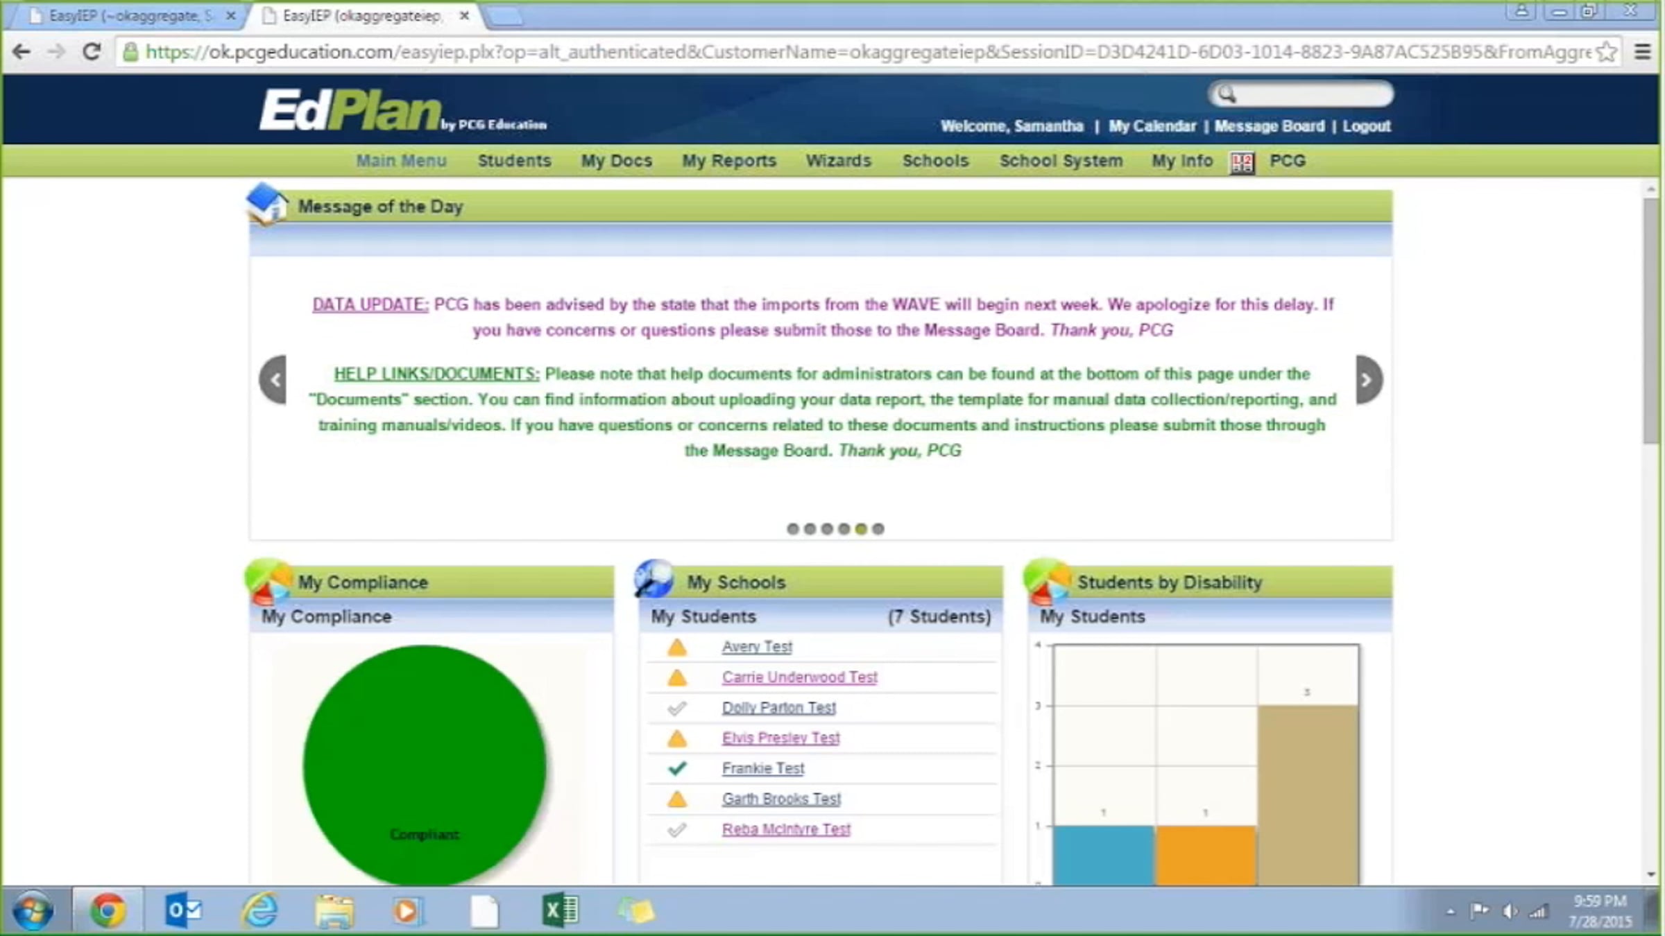Click the house icon beside Message of the Day

click(267, 205)
